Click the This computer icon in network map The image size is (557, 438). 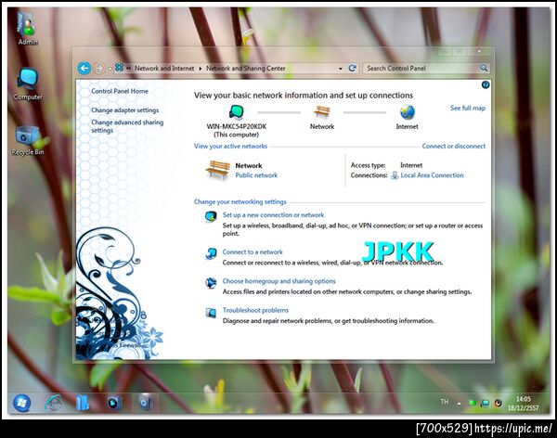(x=236, y=112)
